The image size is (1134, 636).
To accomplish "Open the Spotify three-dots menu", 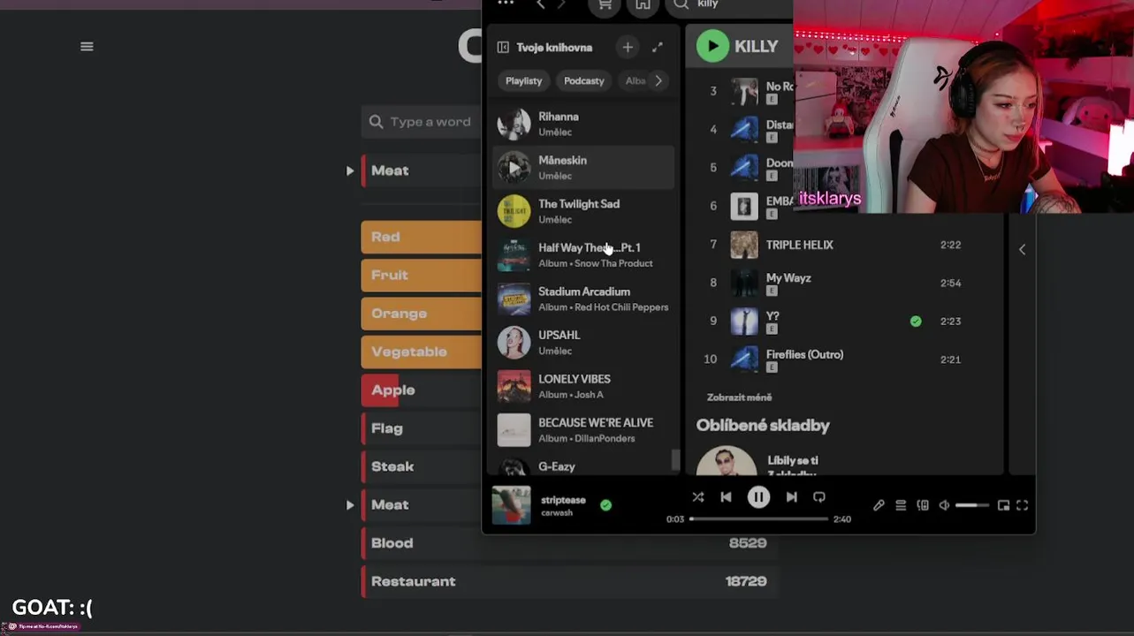I will coord(506,4).
